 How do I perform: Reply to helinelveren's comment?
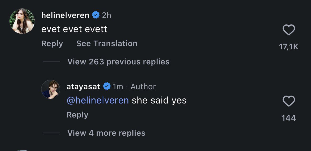(52, 44)
